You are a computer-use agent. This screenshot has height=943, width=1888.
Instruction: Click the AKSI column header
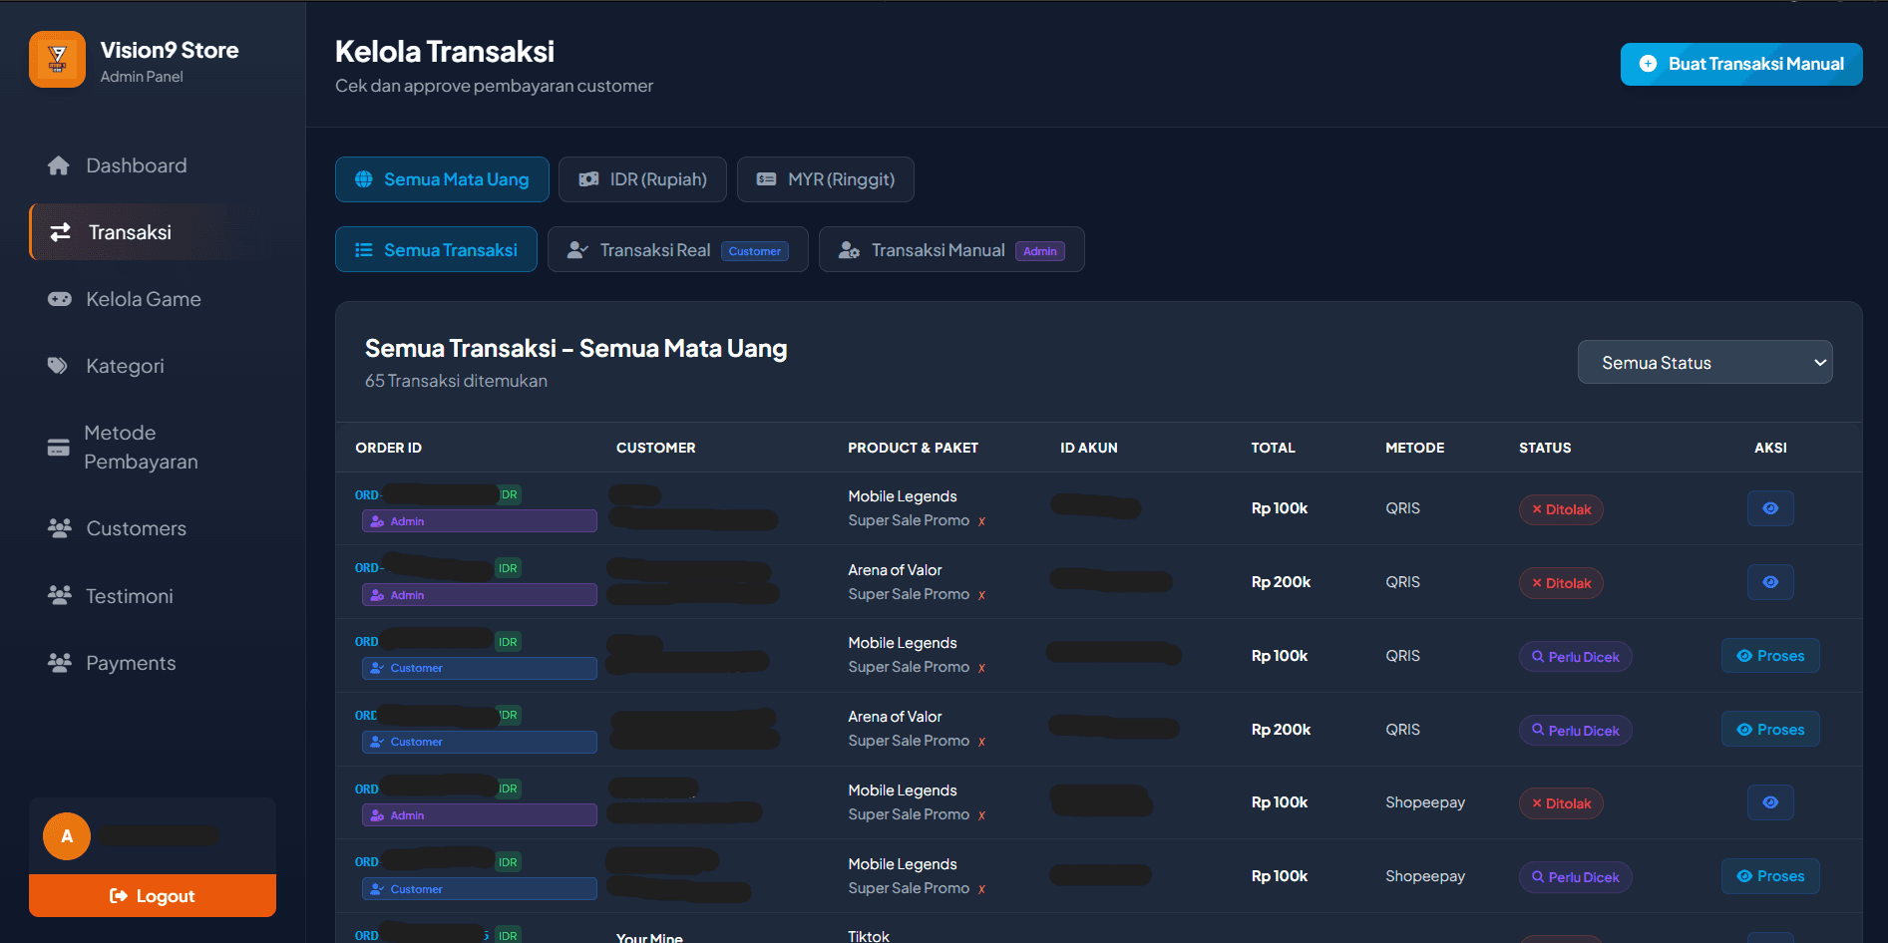1770,448
